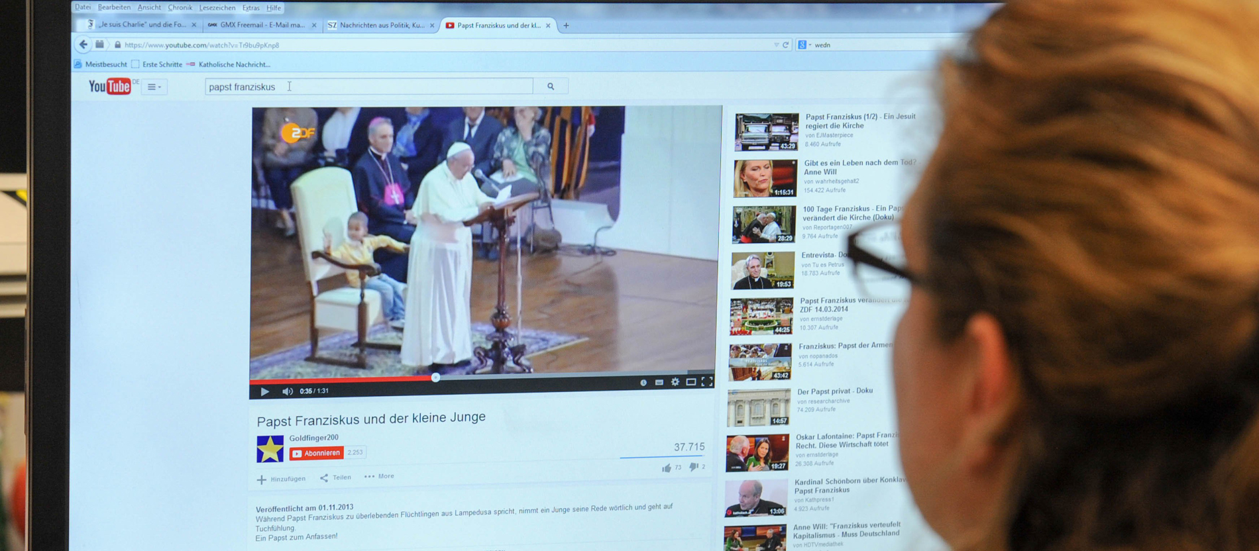Switch to the Nachrichten aus Politik tab
The width and height of the screenshot is (1259, 551).
click(381, 25)
